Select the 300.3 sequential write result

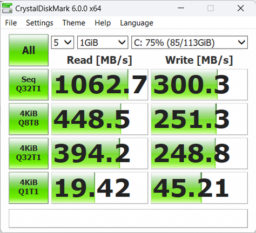point(199,85)
